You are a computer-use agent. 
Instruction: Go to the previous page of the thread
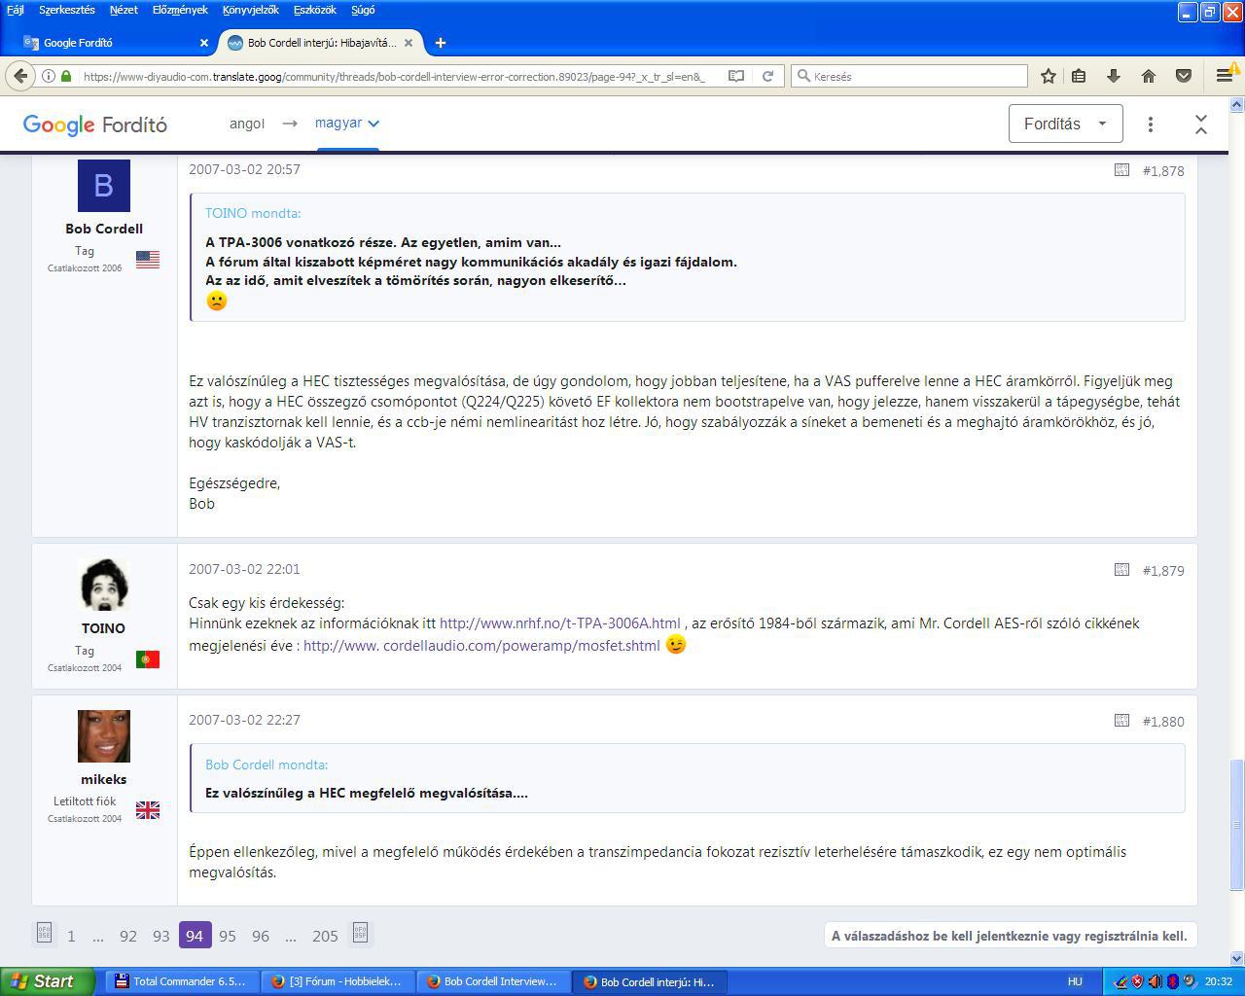tap(44, 934)
